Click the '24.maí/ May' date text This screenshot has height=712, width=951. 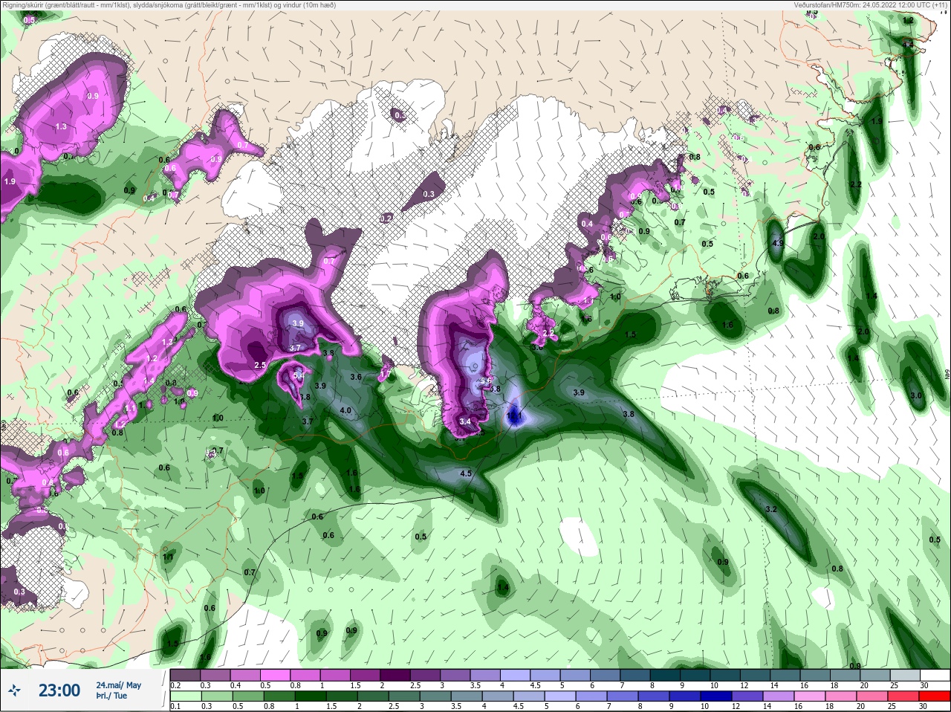(119, 685)
